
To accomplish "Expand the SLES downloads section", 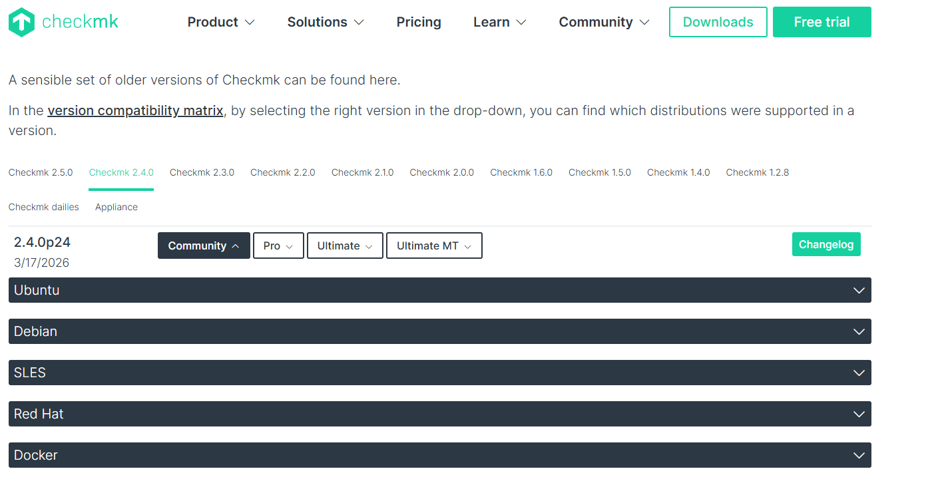I will tap(440, 373).
